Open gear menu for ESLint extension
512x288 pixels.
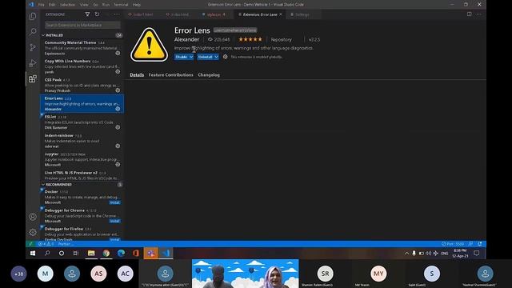coord(118,127)
